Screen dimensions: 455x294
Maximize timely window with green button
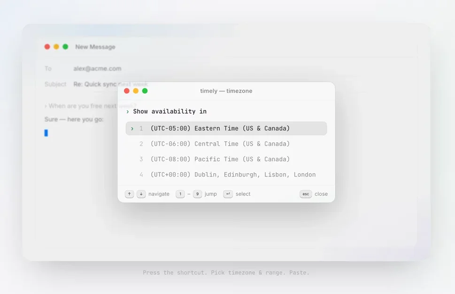145,91
